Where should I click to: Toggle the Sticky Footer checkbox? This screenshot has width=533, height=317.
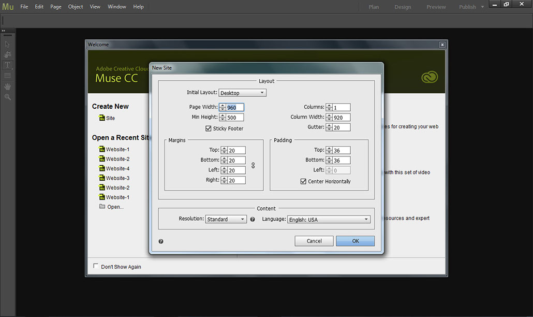coord(209,128)
